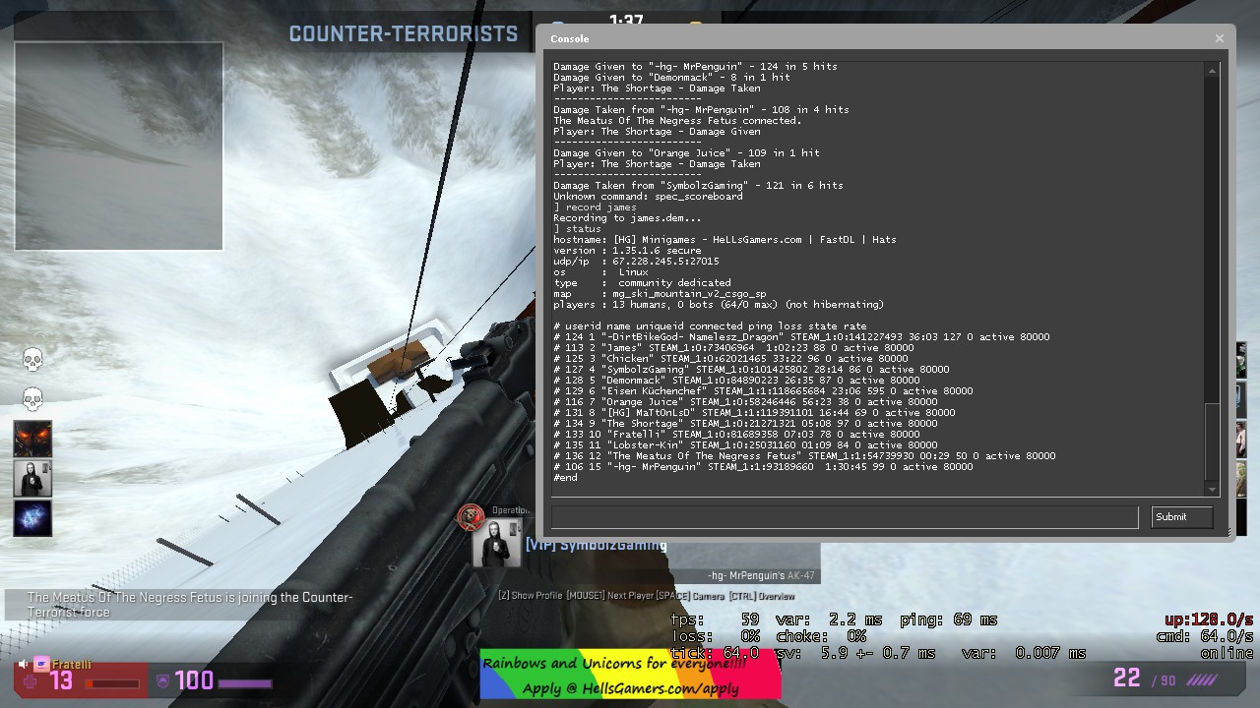The height and width of the screenshot is (708, 1260).
Task: Click the '[CTRL] Overview' hint
Action: click(762, 596)
